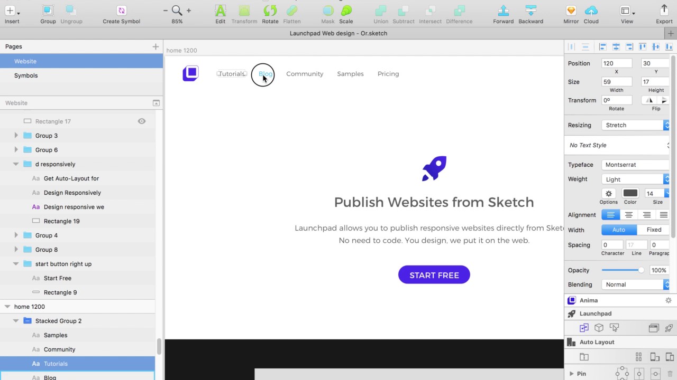Click the Cloud icon in the toolbar
Screen dimensions: 677x380
591,13
